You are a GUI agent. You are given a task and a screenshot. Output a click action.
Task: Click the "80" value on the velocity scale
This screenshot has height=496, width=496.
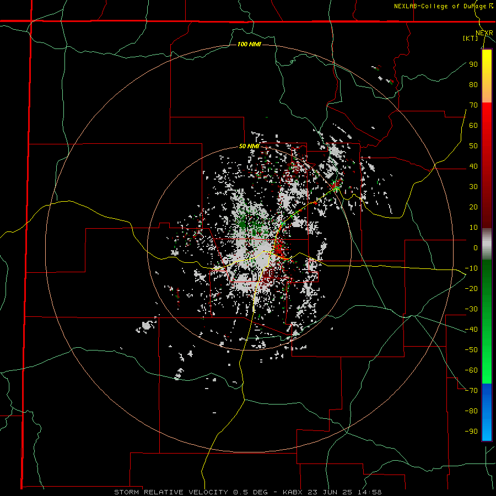473,84
